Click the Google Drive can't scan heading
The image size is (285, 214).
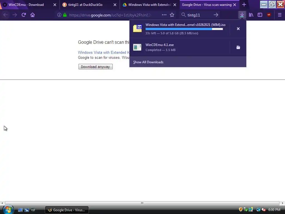(104, 42)
